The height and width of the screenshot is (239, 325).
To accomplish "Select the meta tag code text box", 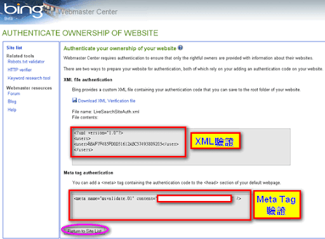I will (x=161, y=206).
